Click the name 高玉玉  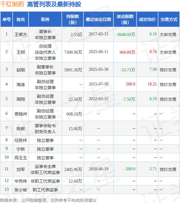[21, 158]
